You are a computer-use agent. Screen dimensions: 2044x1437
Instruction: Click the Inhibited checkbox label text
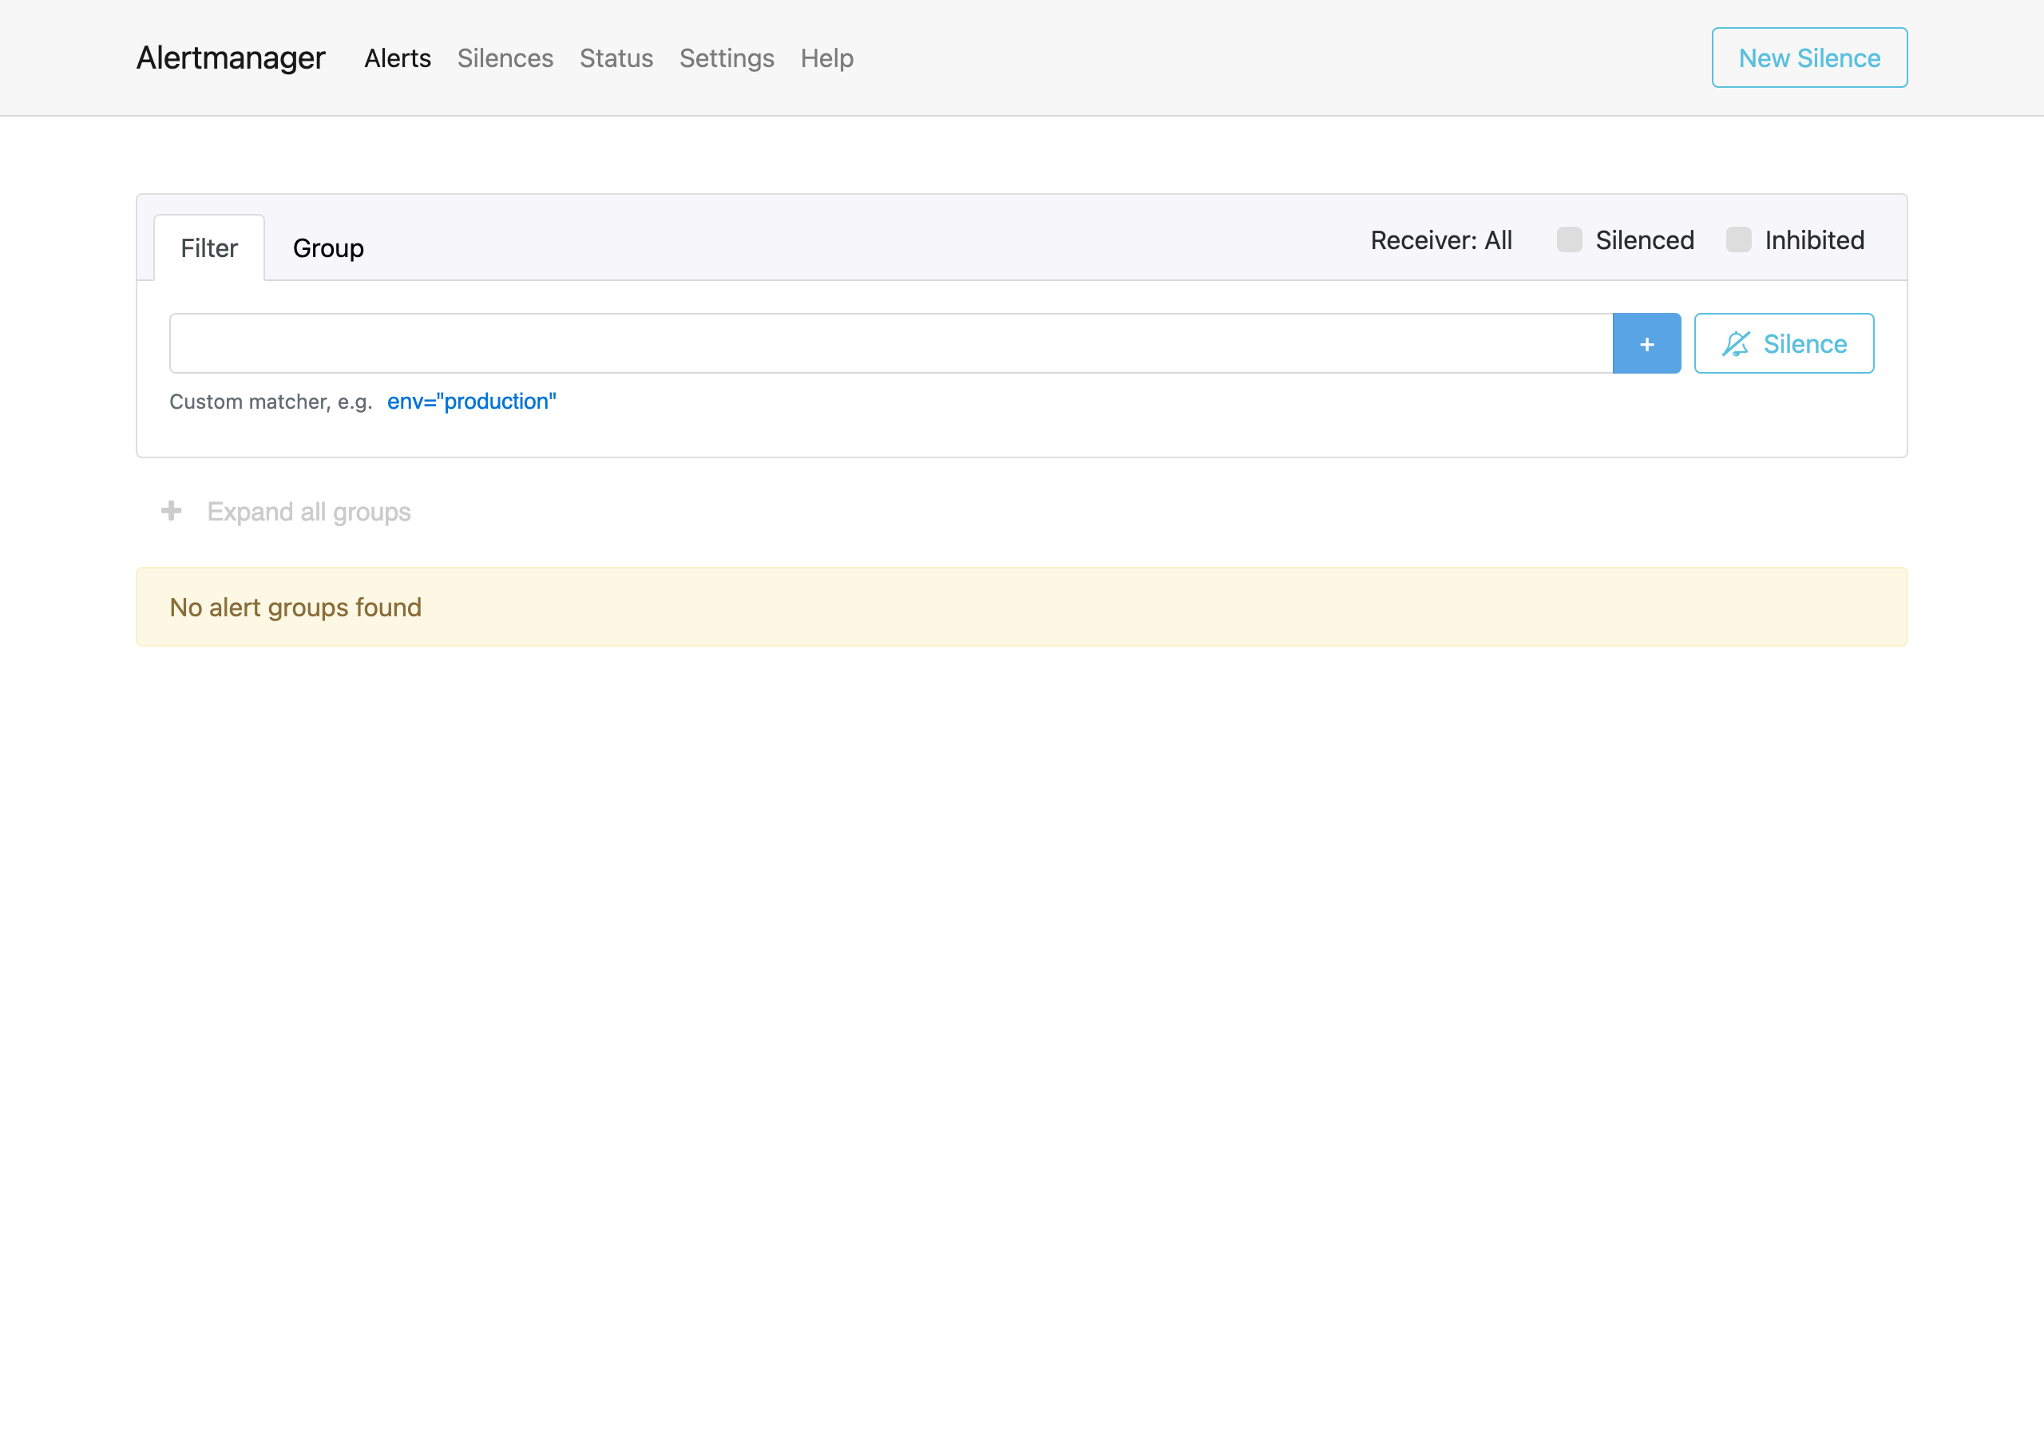(1813, 239)
